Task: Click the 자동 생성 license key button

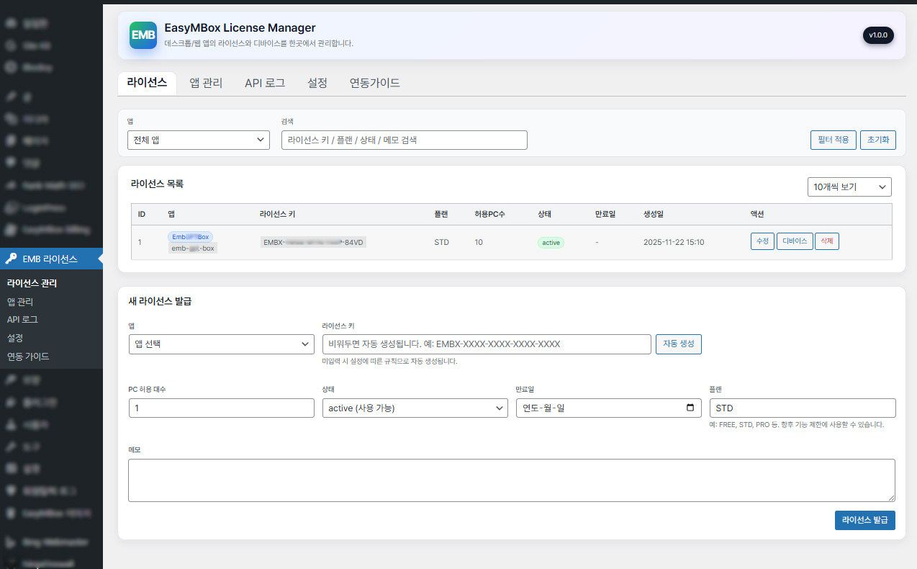Action: tap(678, 344)
